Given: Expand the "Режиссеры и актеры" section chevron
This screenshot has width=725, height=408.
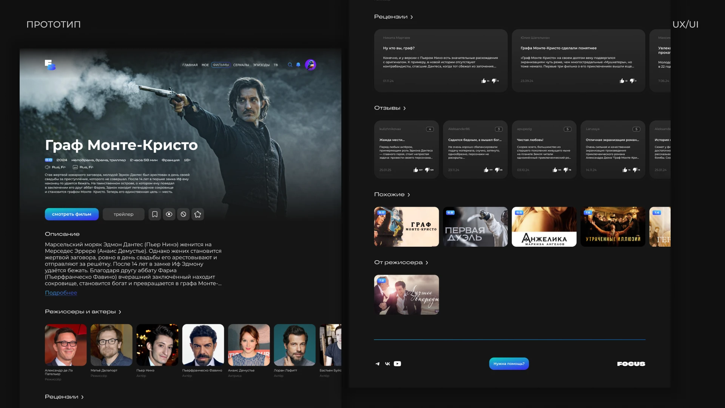Looking at the screenshot, I should point(120,312).
